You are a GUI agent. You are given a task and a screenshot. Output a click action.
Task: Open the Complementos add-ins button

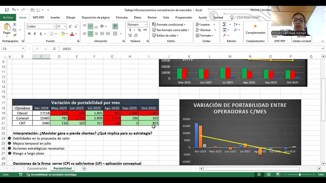click(x=255, y=29)
